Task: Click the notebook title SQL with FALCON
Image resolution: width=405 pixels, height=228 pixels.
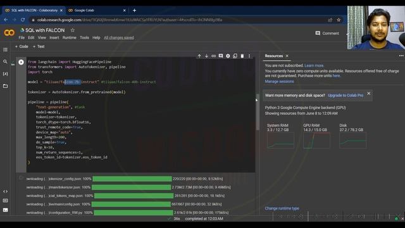Action: 45,30
